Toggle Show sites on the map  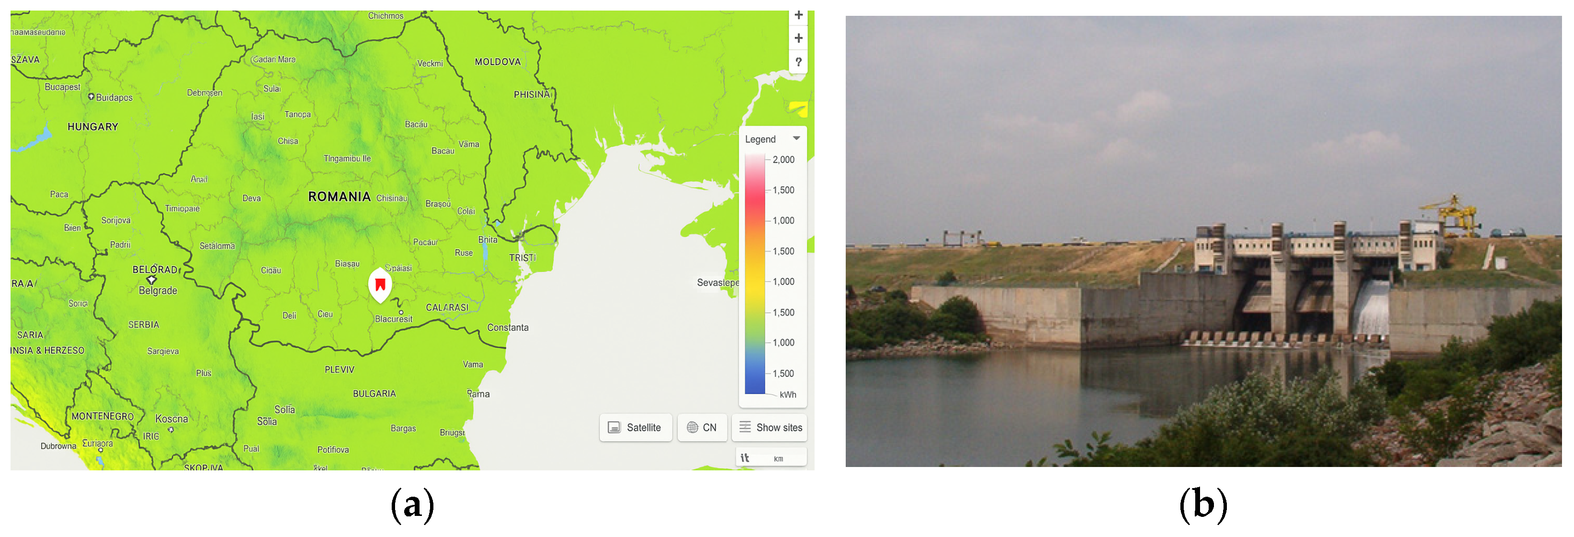click(x=770, y=427)
